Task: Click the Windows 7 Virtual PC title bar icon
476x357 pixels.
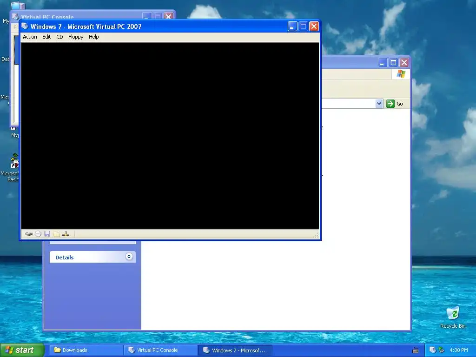Action: [x=25, y=26]
